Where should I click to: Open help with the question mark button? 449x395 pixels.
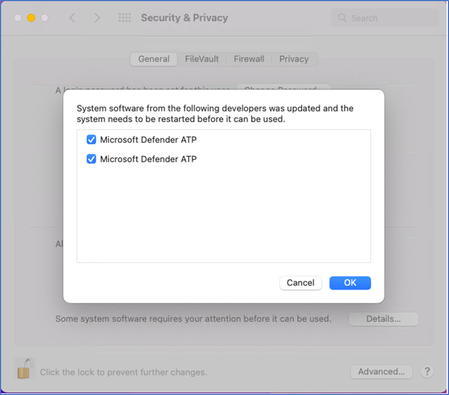tap(427, 372)
